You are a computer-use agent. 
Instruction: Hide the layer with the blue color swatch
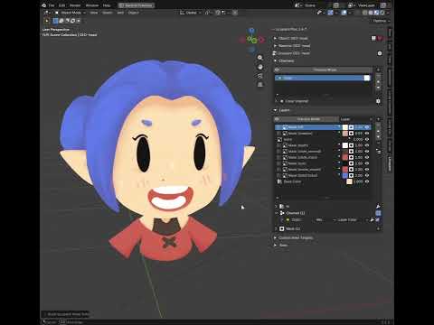click(x=367, y=175)
